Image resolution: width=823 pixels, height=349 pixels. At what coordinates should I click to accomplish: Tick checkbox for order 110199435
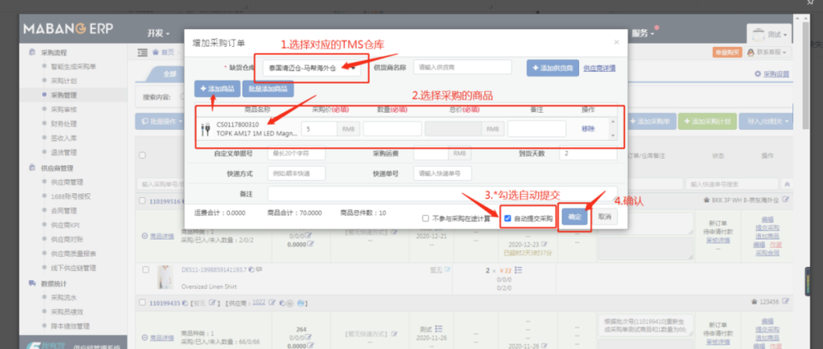pyautogui.click(x=143, y=302)
